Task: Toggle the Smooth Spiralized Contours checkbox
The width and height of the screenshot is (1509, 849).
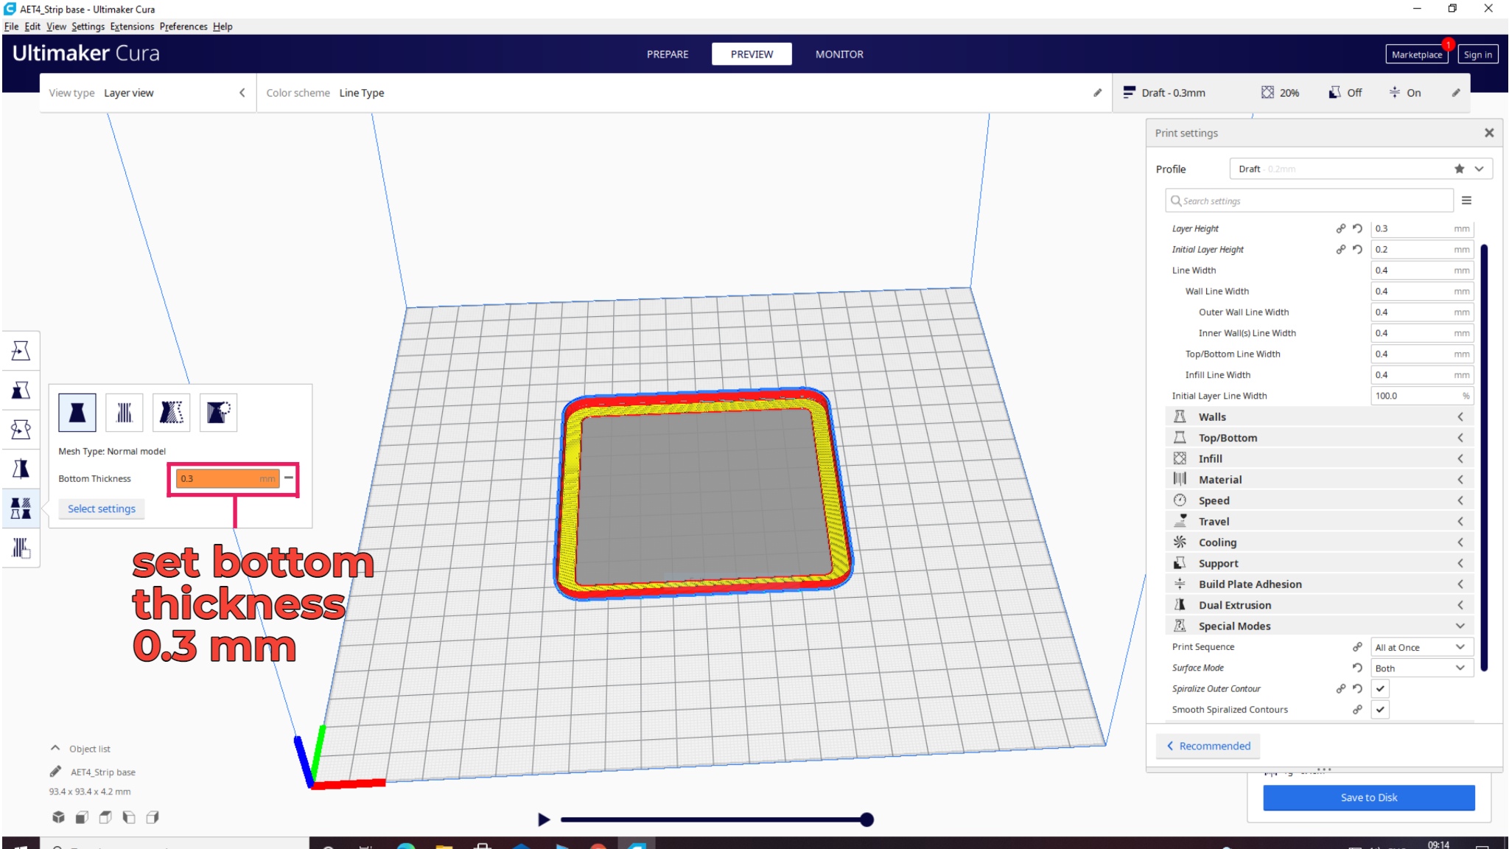Action: coord(1380,710)
